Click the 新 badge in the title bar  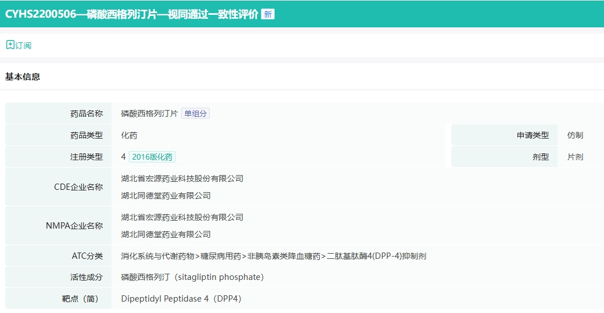click(267, 14)
